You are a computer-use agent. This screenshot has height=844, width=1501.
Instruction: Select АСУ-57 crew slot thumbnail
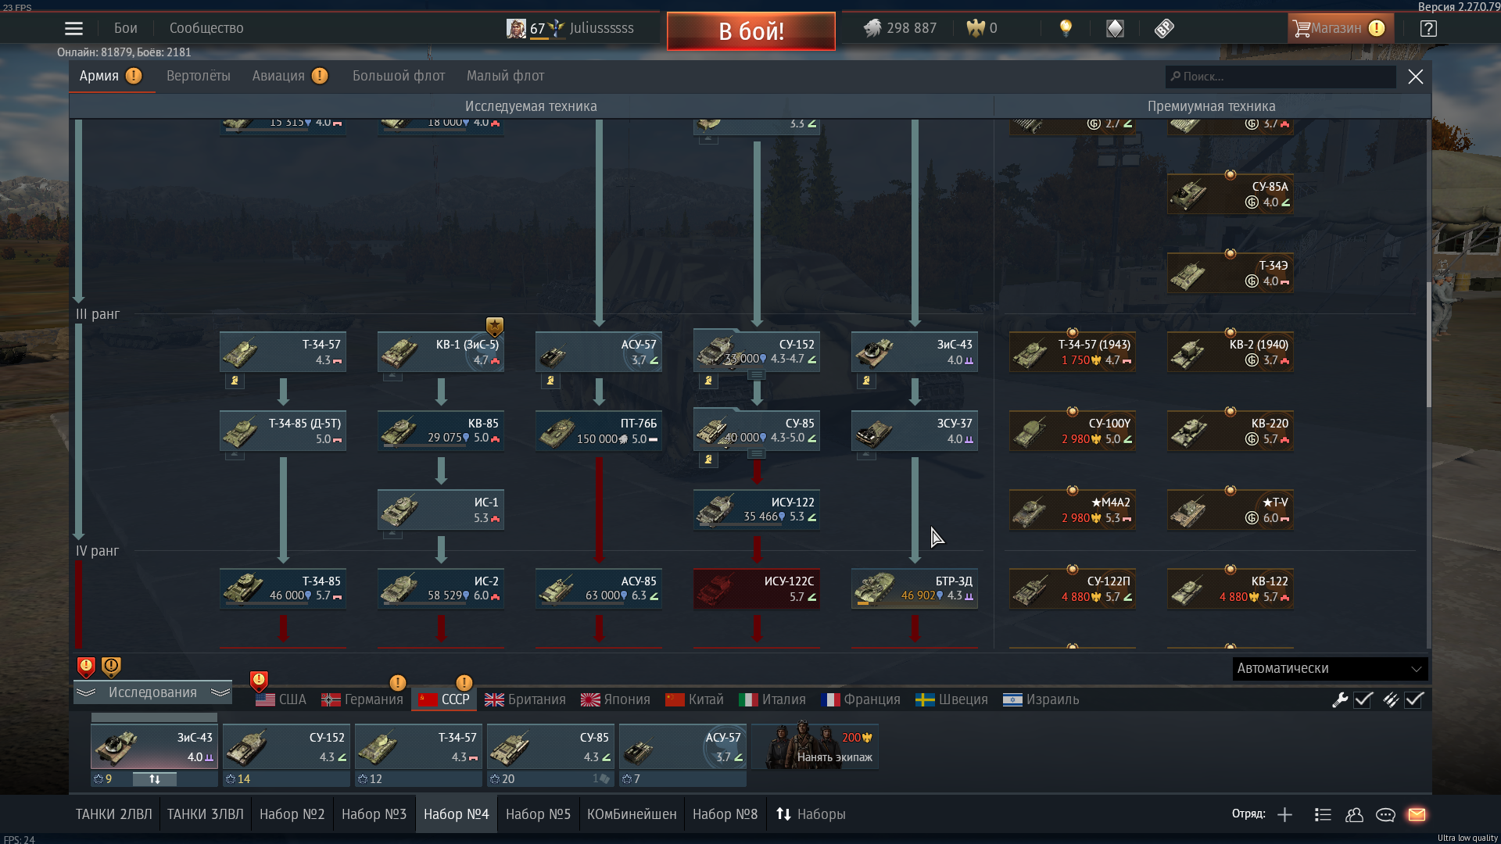[682, 746]
